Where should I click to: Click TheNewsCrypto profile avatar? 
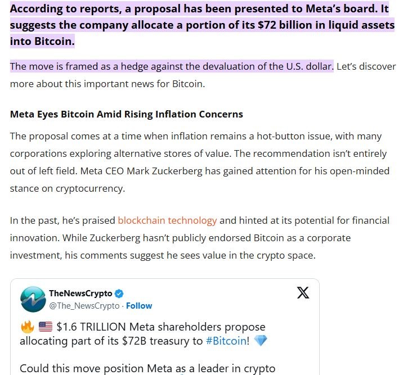point(33,299)
